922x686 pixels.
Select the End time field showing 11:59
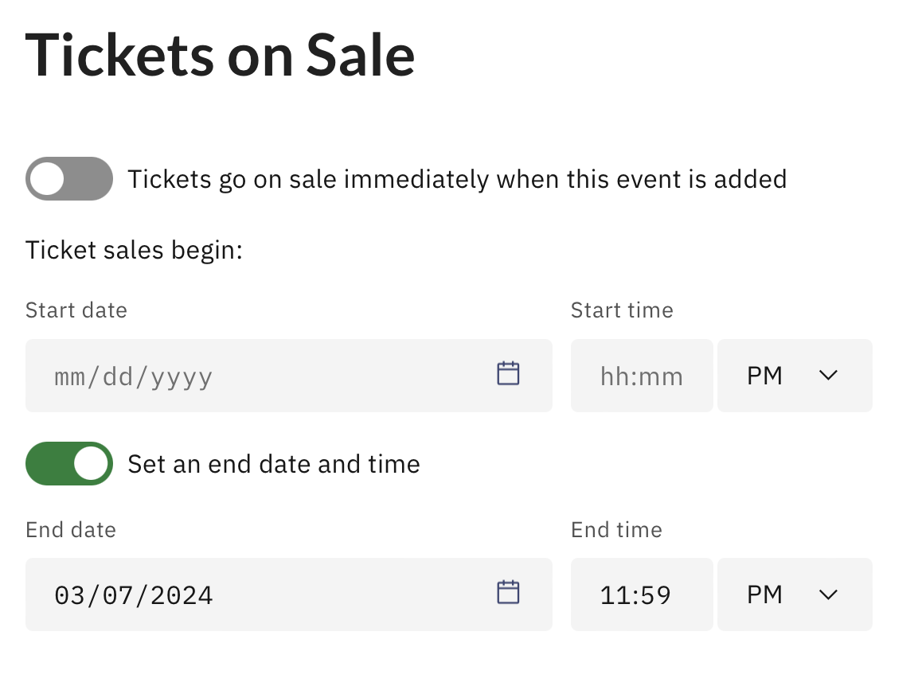(x=642, y=594)
